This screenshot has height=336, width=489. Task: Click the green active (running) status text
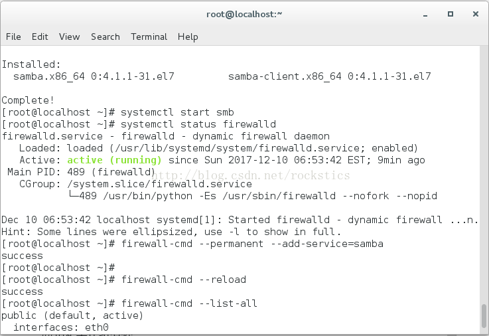[x=114, y=160]
